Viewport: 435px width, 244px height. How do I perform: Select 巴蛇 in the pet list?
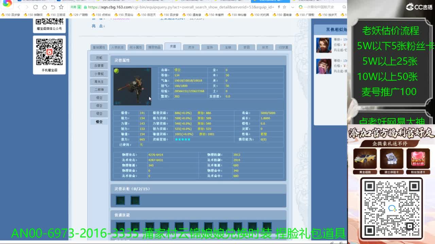pos(99,58)
